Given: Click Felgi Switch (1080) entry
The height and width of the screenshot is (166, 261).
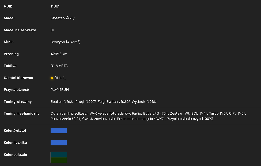Looking at the screenshot, I should [x=114, y=101].
